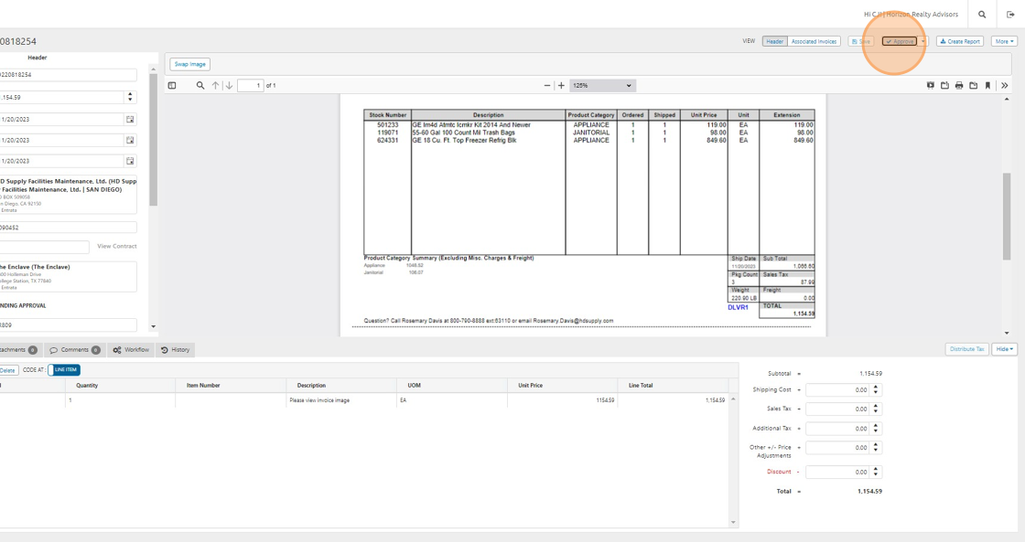Click the calendar icon beside the topmost 1/20/2023 date
This screenshot has width=1025, height=542.
pos(130,120)
